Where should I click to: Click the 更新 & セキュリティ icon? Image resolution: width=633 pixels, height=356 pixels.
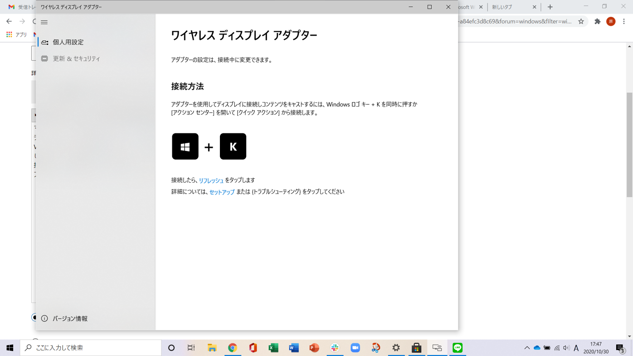44,59
